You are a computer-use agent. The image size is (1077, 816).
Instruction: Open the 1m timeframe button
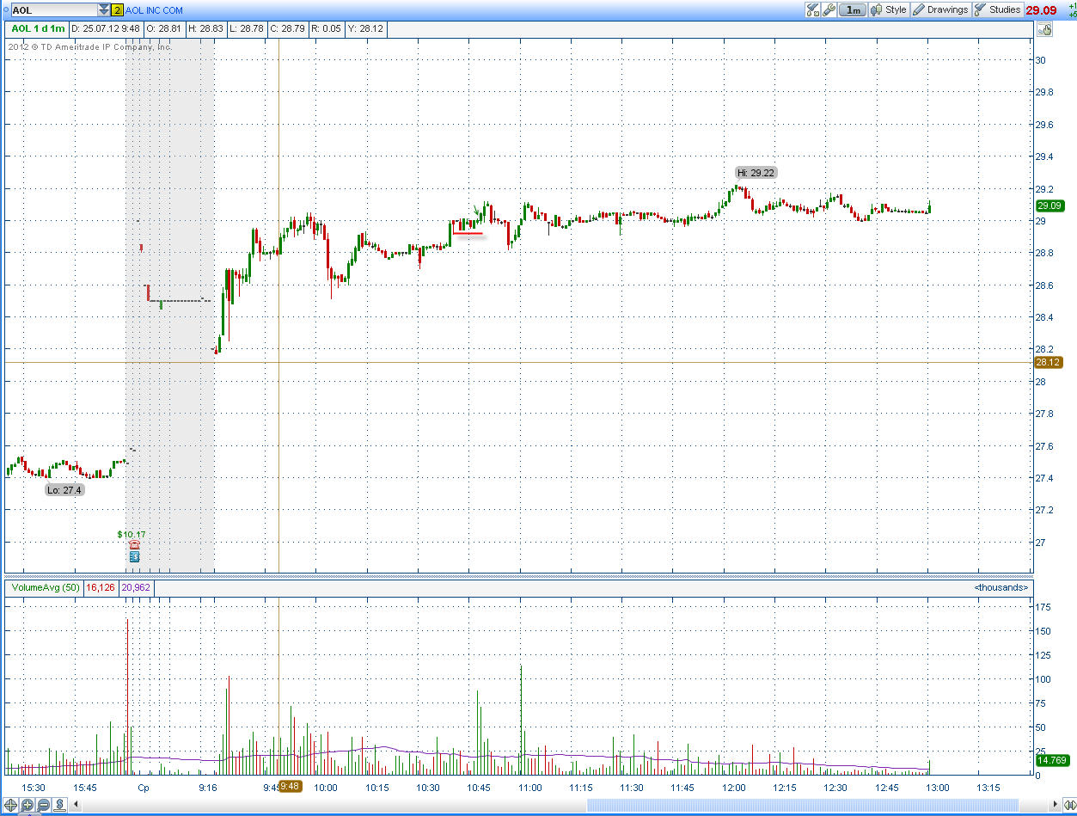(x=853, y=10)
